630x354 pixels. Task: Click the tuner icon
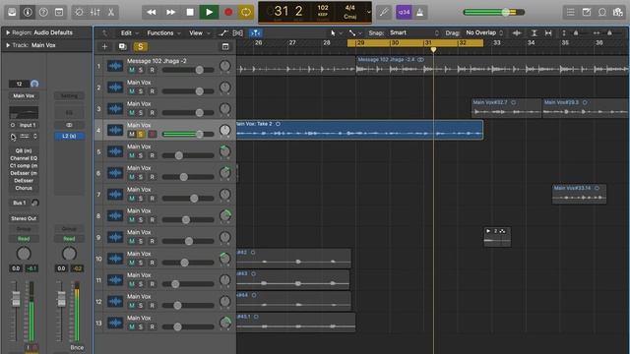(x=384, y=12)
